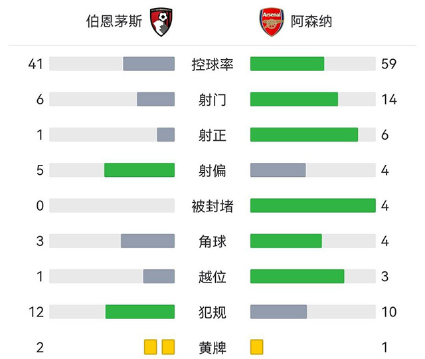425x359 pixels.
Task: Click Bournemouth's green 射偏 bar
Action: 139,170
